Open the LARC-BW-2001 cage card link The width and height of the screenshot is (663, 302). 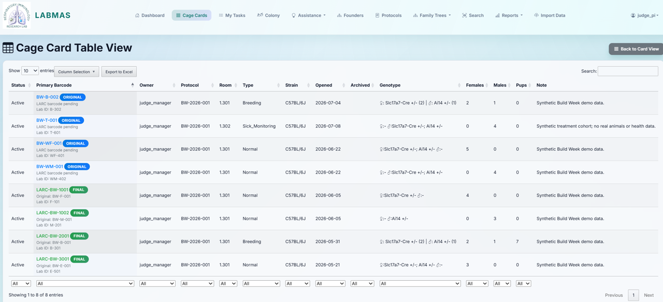coord(52,236)
